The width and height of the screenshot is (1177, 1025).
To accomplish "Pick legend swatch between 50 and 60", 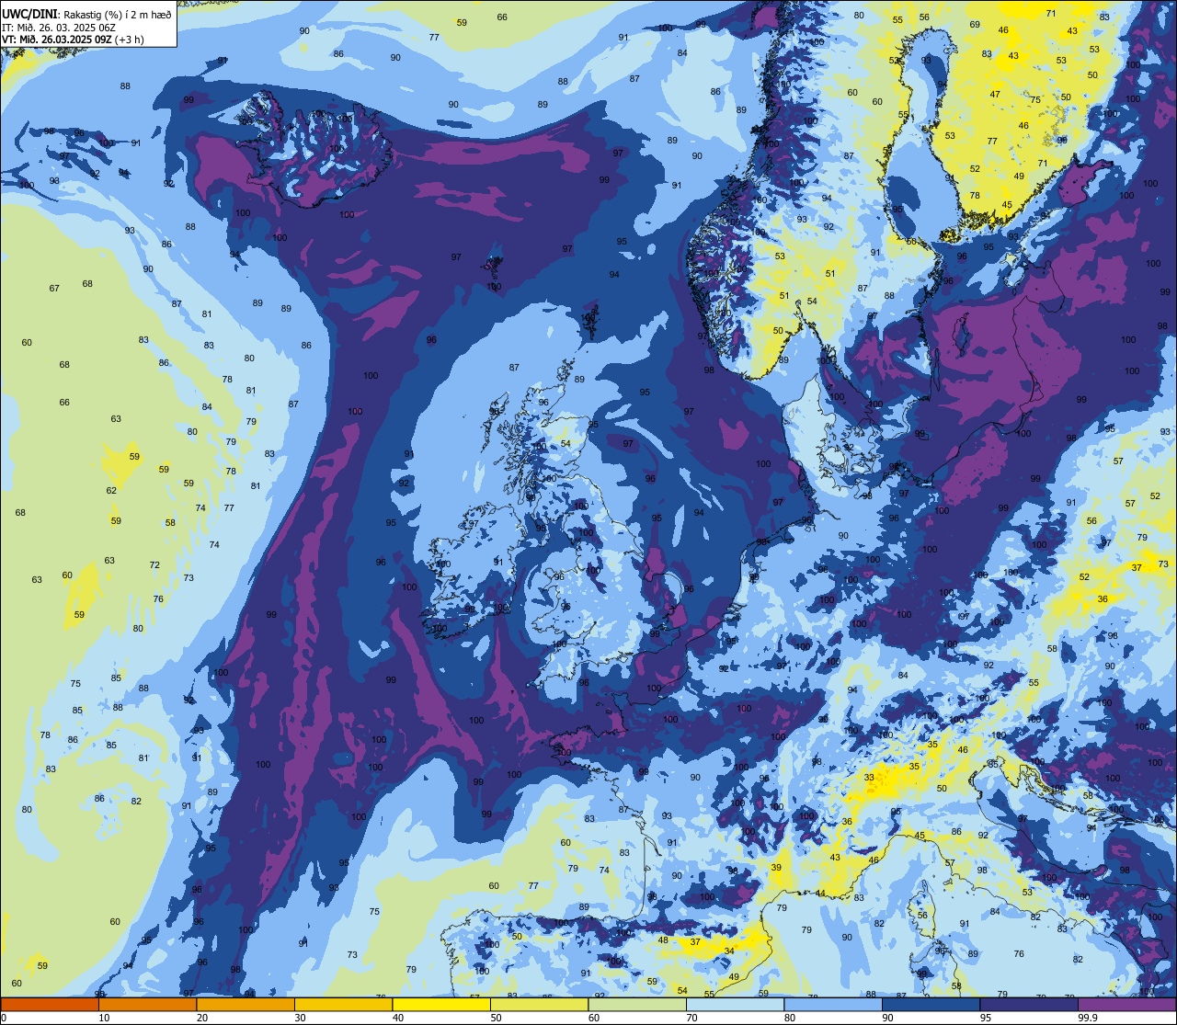I will tap(539, 1005).
